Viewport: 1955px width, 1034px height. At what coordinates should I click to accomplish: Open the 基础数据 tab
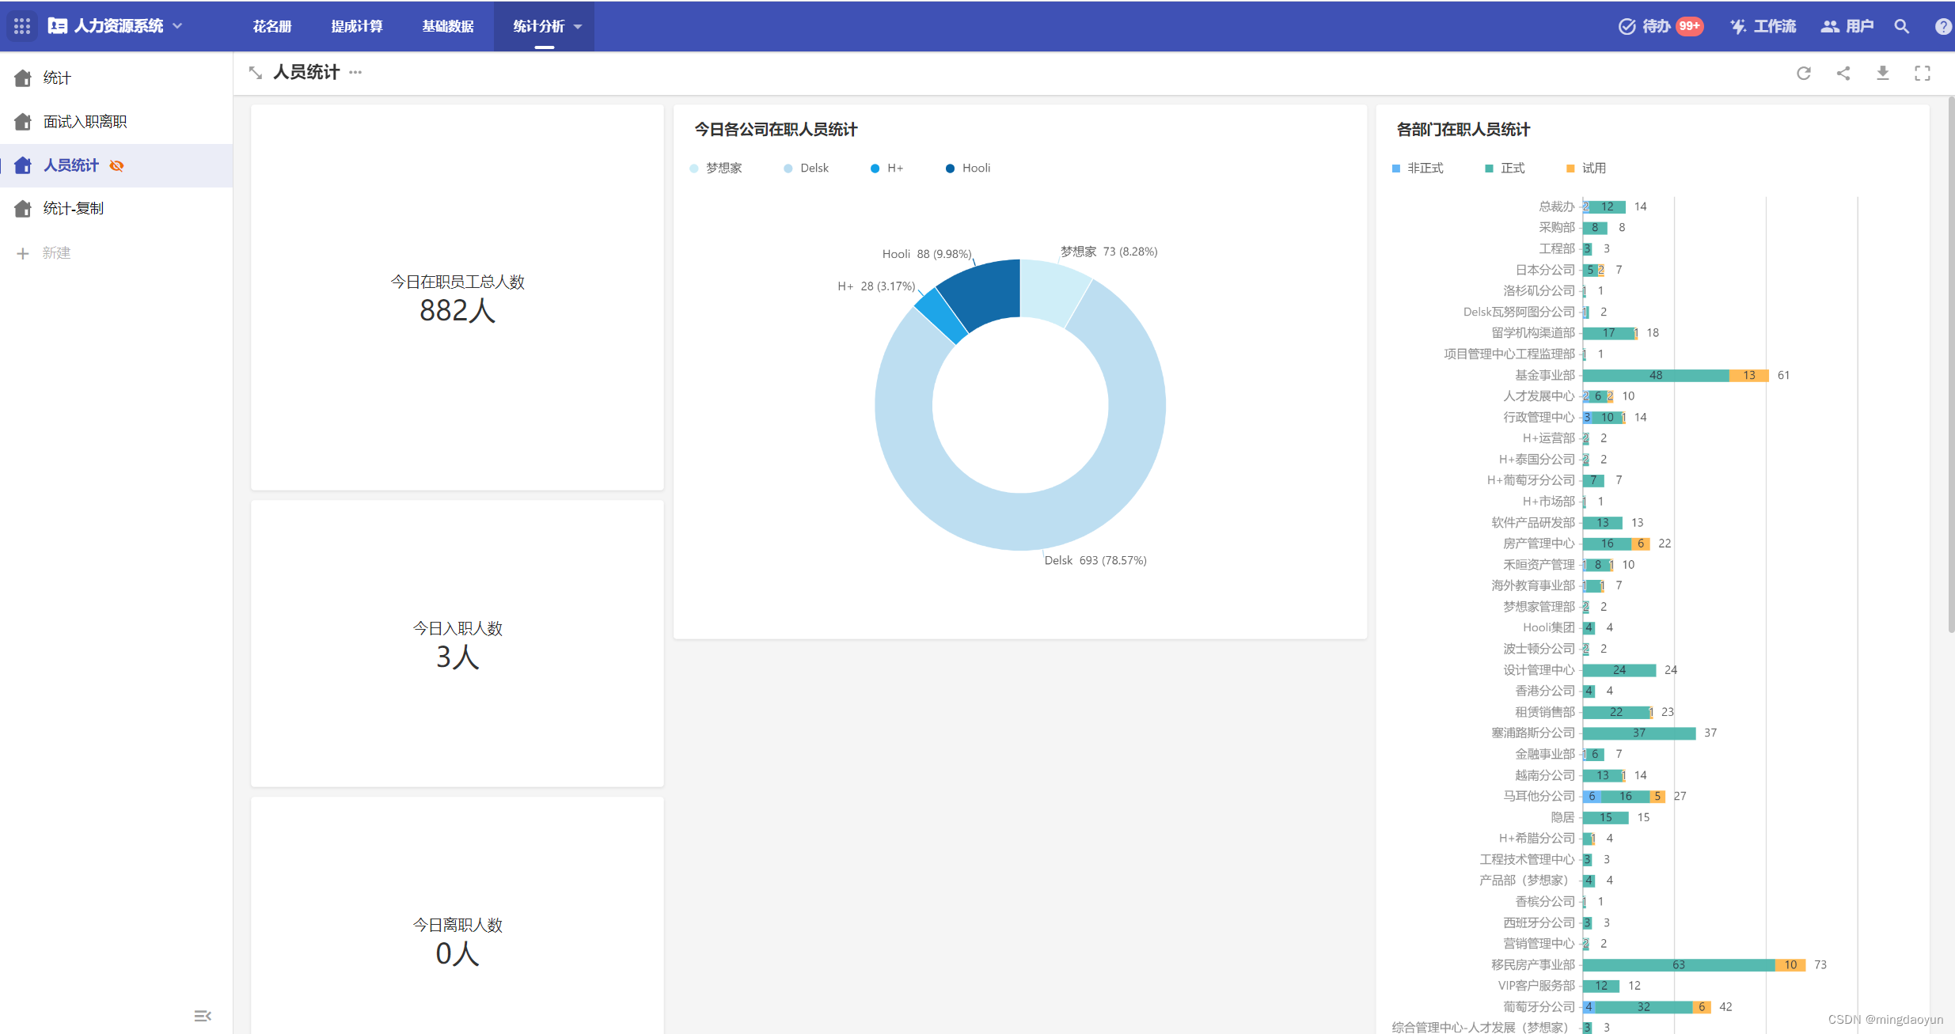pyautogui.click(x=448, y=26)
